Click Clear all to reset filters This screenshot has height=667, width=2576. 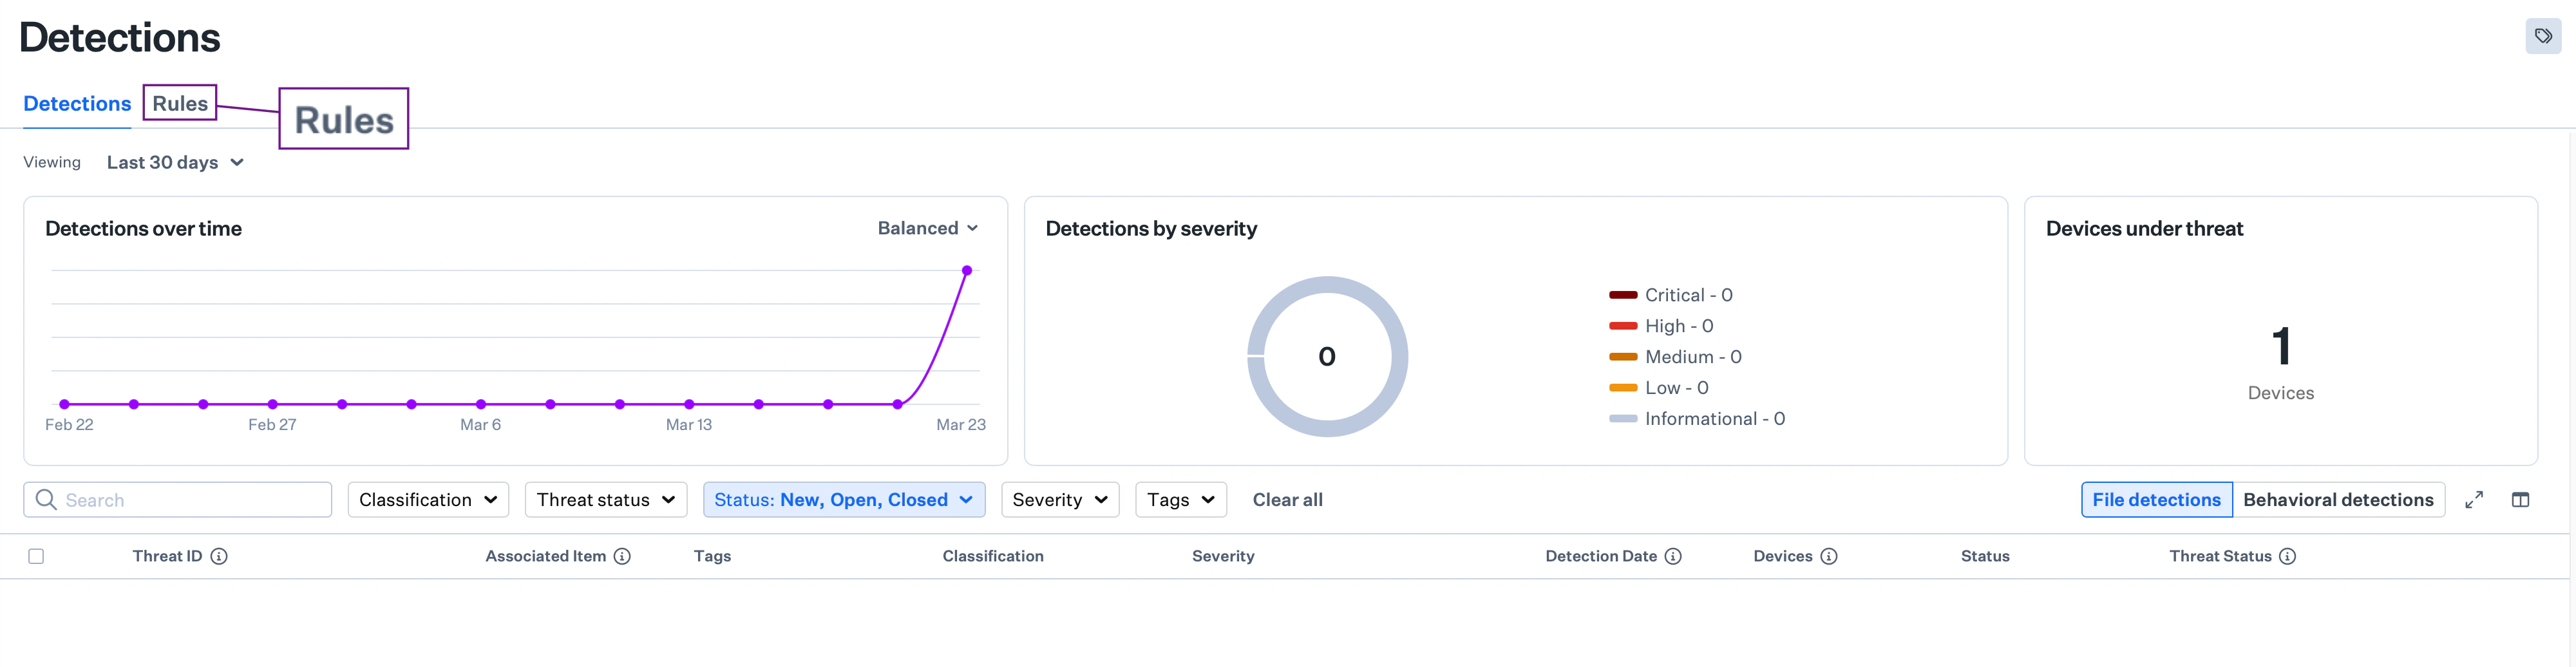(1288, 499)
